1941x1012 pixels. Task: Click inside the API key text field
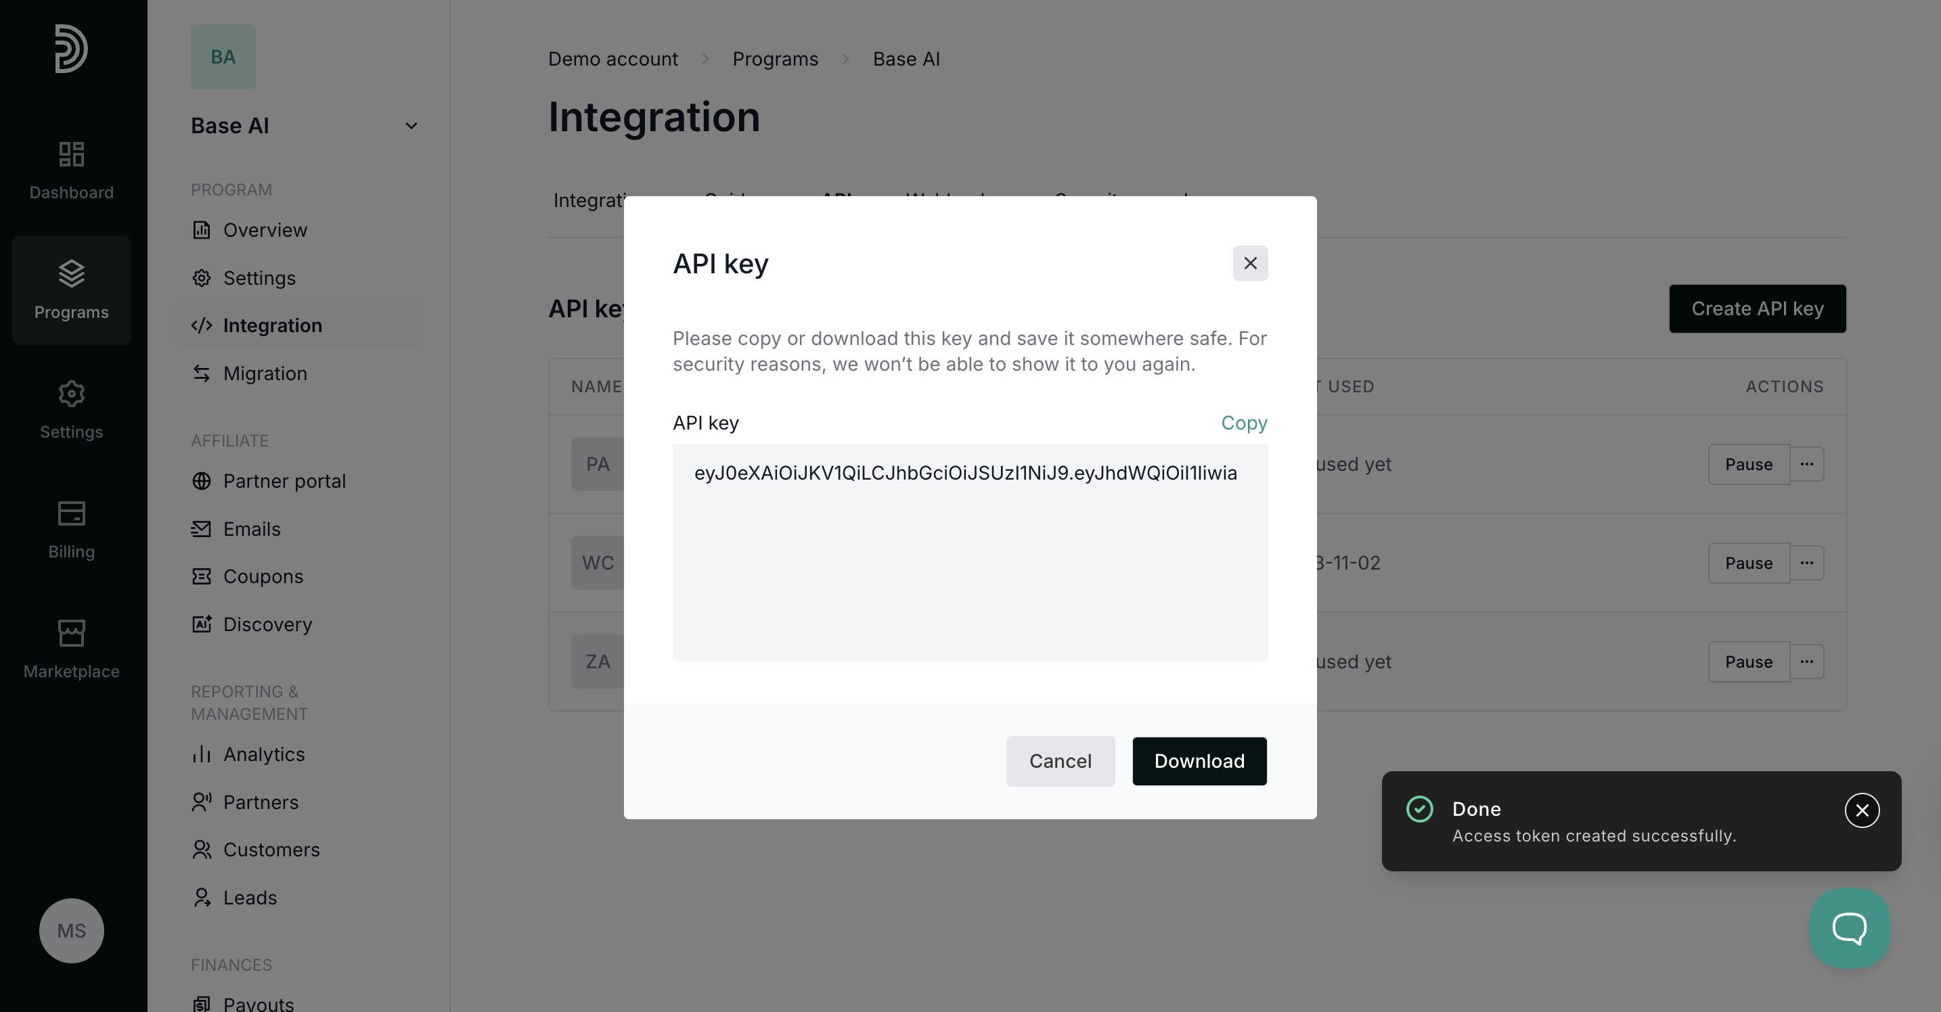[x=969, y=552]
